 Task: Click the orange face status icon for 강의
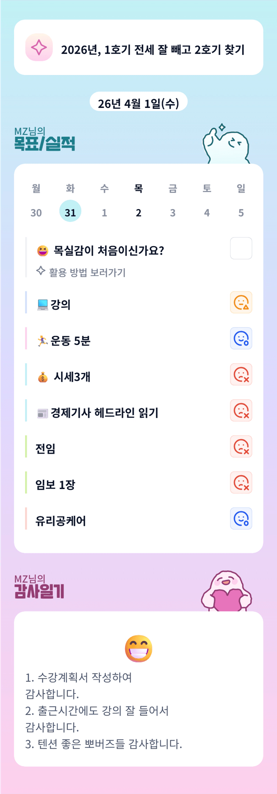coord(241,302)
